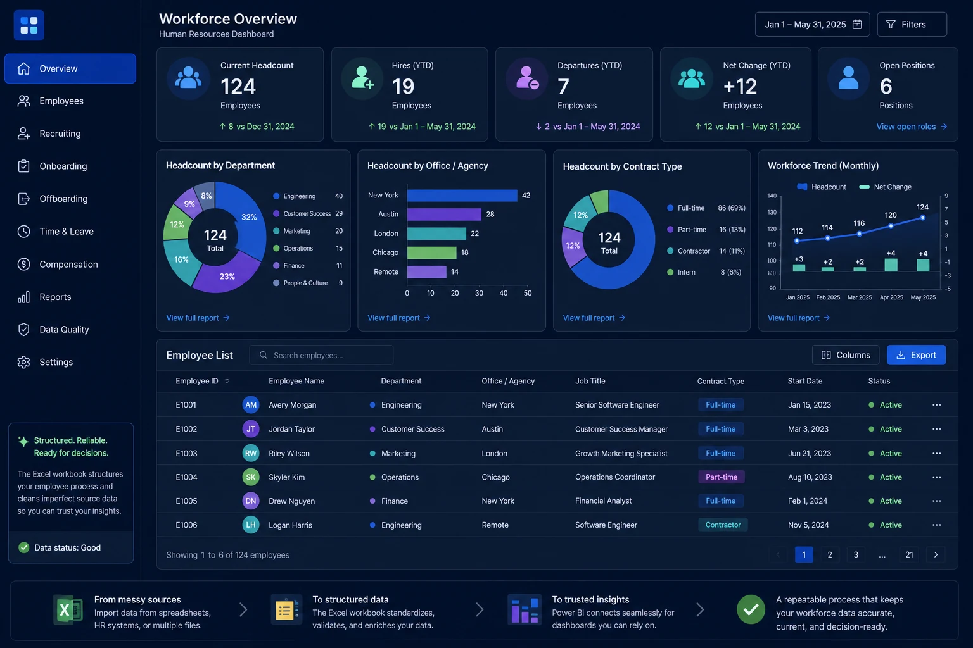View full report for Headcount by Contract Type
Image resolution: width=973 pixels, height=648 pixels.
(x=594, y=318)
